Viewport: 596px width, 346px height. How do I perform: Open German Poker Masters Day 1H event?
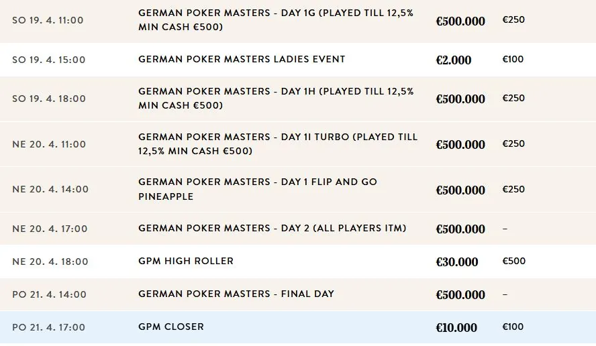point(276,98)
